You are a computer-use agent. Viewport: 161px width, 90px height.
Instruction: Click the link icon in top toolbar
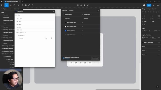pyautogui.click(x=88, y=5)
